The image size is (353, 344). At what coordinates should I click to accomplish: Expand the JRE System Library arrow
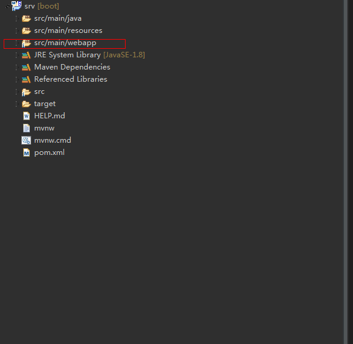click(16, 55)
